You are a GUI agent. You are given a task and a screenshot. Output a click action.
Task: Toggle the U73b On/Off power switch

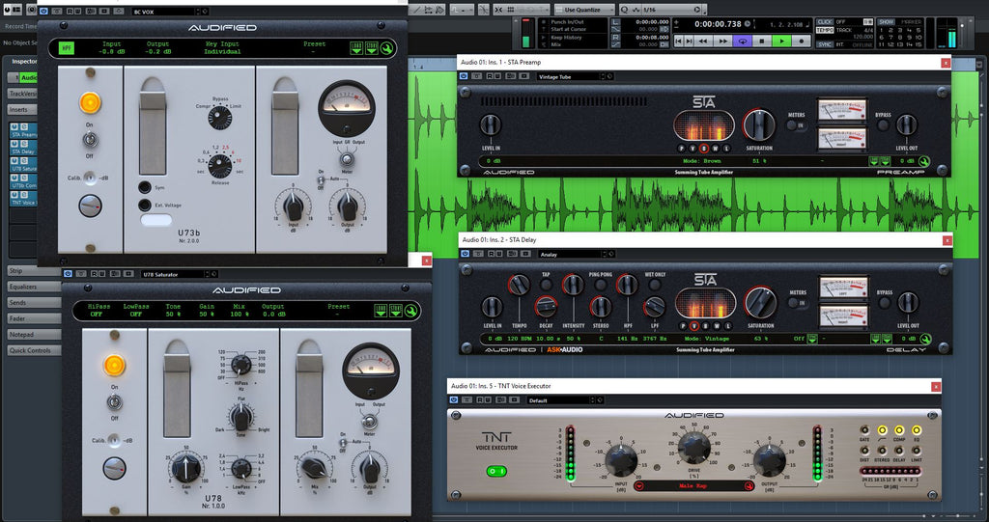[90, 138]
